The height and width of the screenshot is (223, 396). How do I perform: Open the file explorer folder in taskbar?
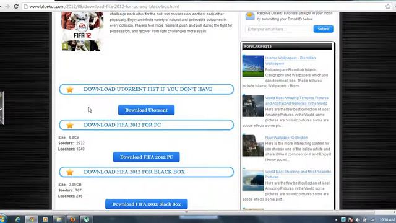click(59, 219)
